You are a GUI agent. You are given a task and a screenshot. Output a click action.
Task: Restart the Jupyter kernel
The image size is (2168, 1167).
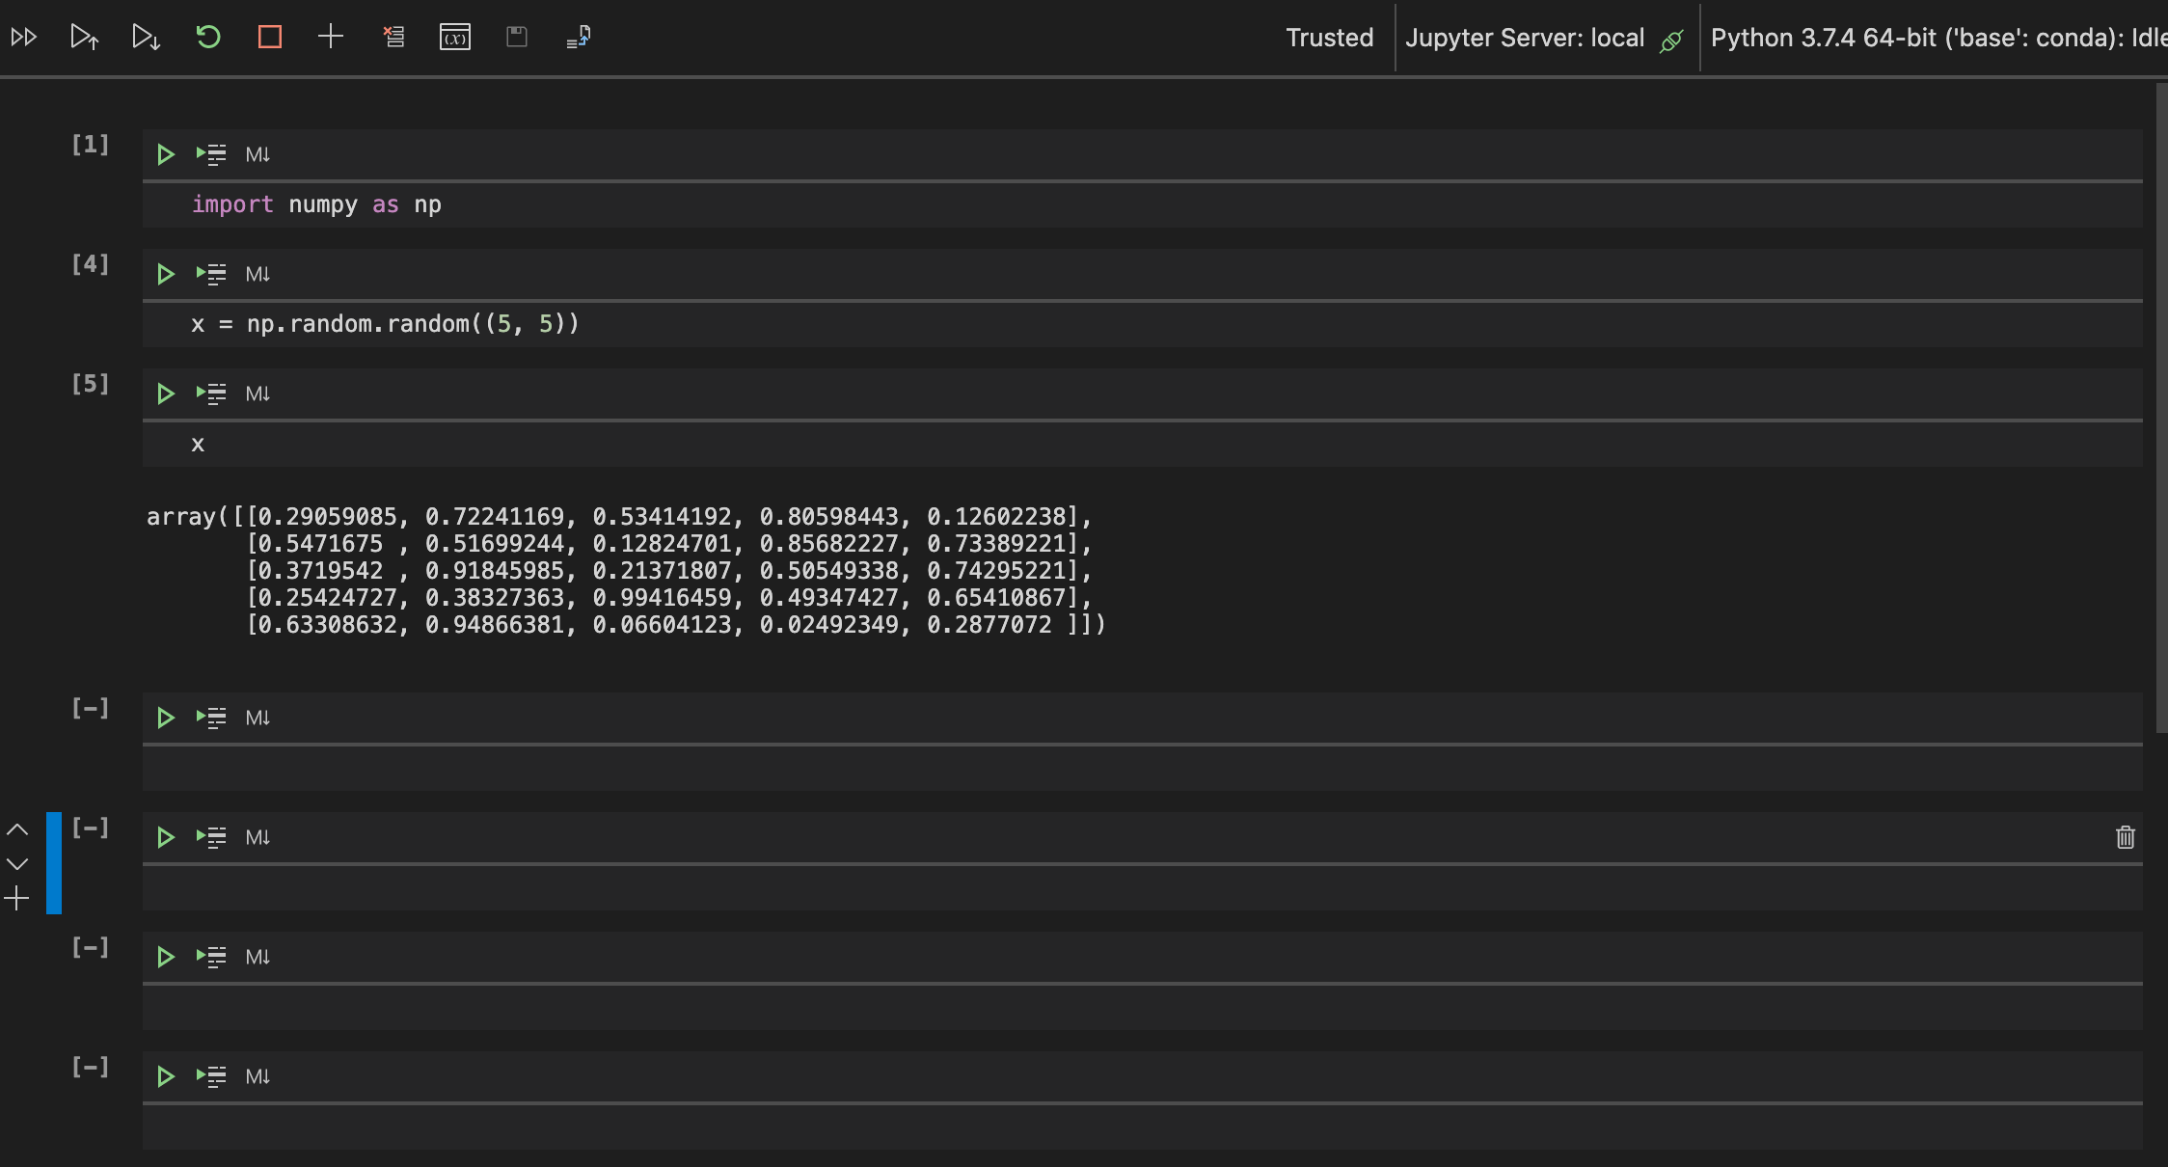208,38
